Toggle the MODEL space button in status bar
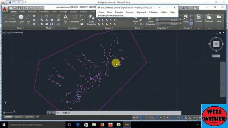The width and height of the screenshot is (228, 128). coord(136,117)
